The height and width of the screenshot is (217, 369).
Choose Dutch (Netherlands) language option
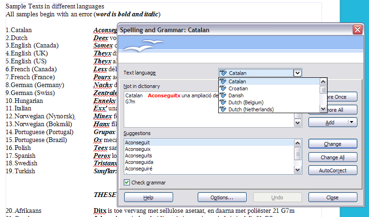point(249,109)
